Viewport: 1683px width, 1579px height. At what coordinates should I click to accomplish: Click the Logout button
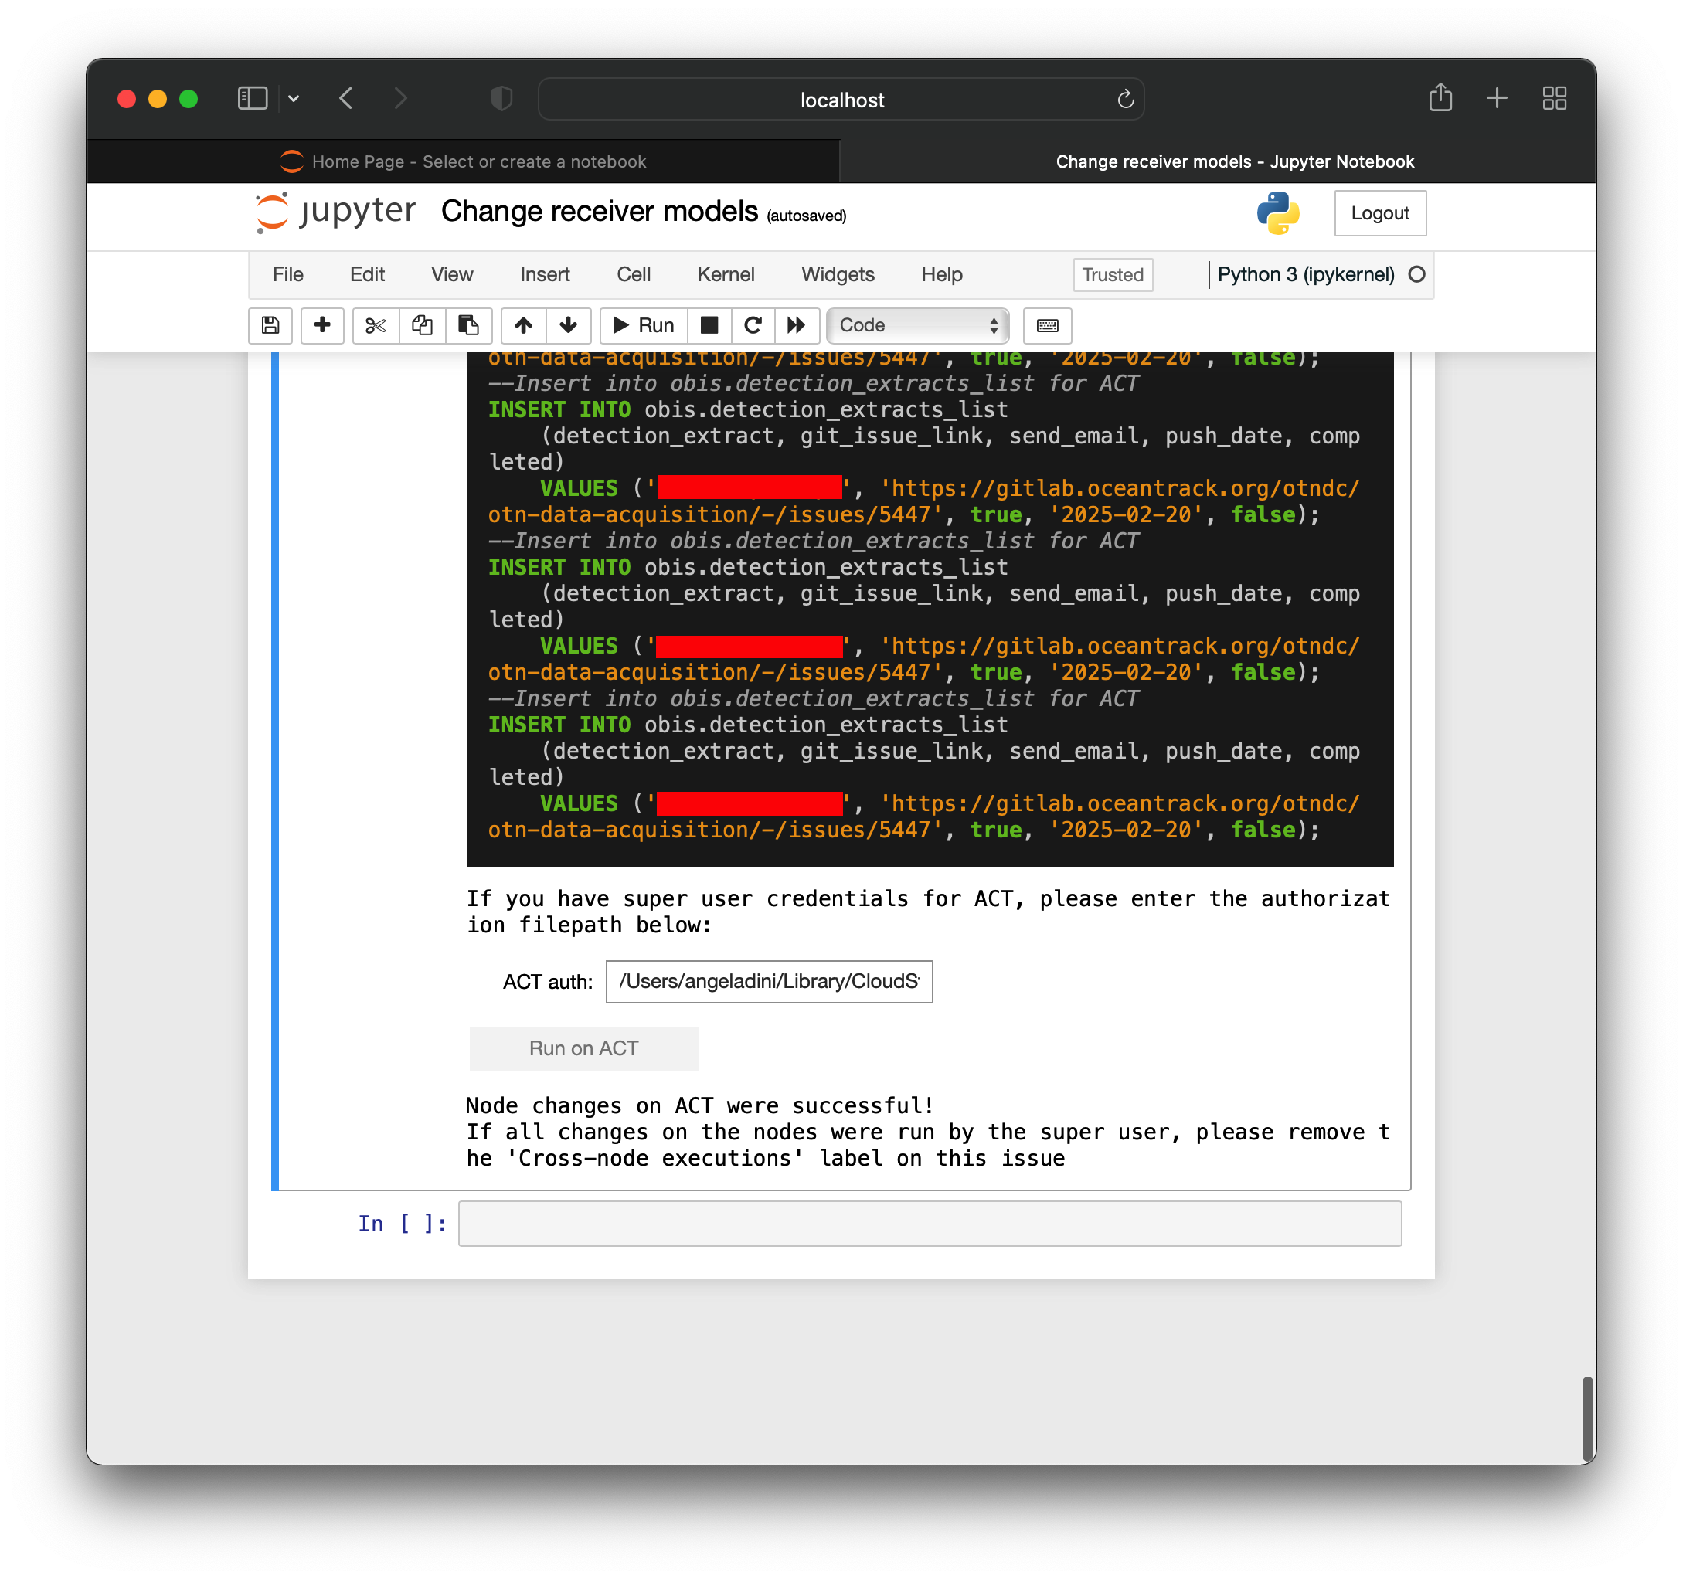(x=1379, y=212)
